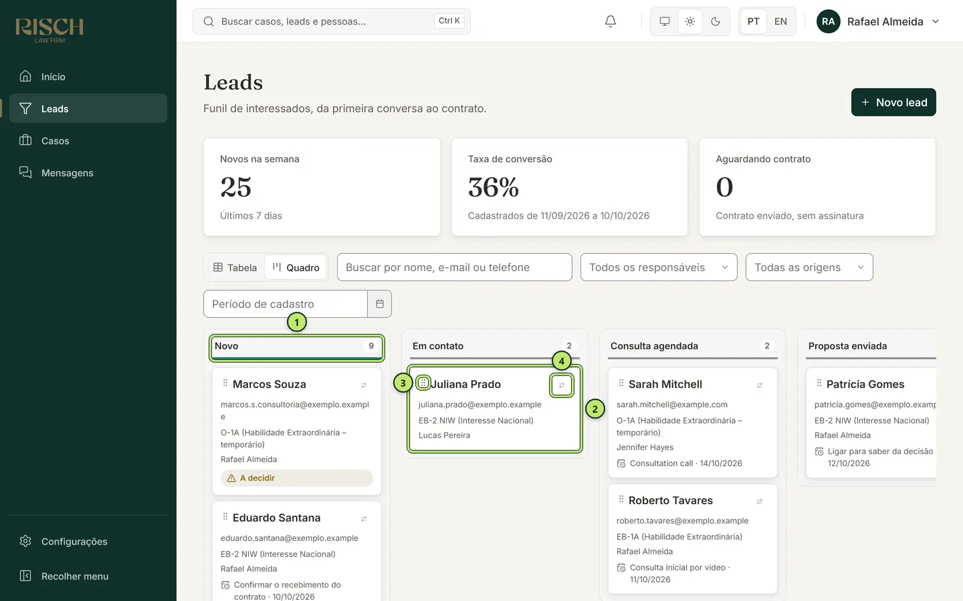This screenshot has width=963, height=601.
Task: Open Mensagens in sidebar
Action: point(88,172)
